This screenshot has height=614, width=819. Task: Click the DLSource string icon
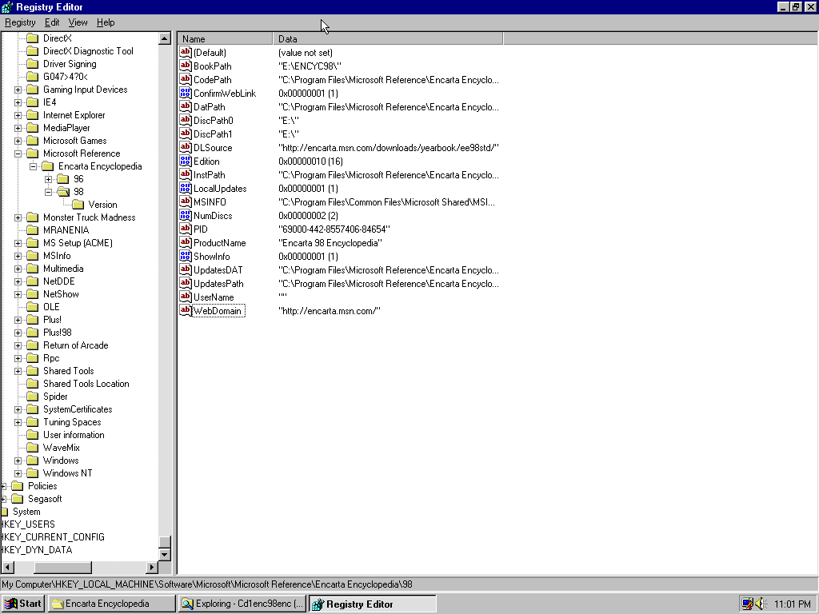[x=186, y=147]
